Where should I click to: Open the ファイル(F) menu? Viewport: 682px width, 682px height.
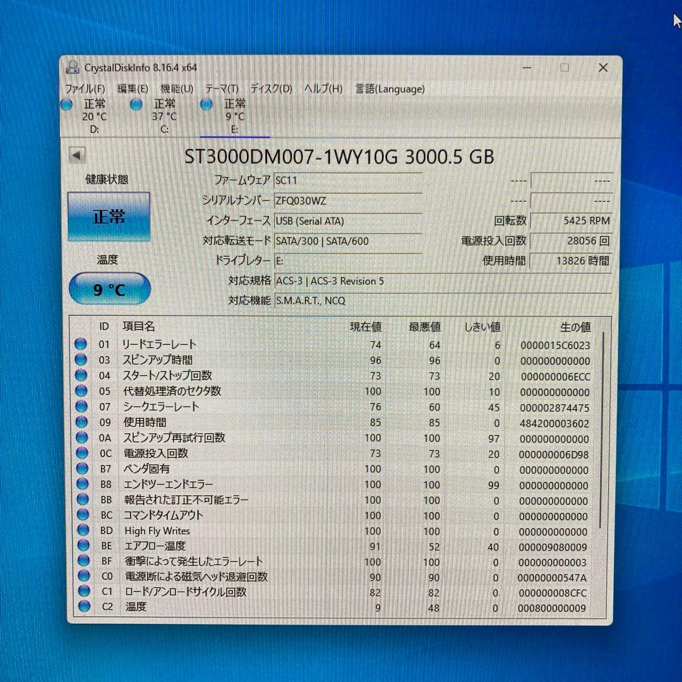coord(85,89)
